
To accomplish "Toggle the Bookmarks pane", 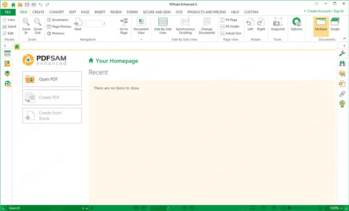I will [58, 20].
